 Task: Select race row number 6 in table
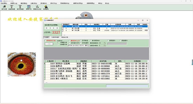[x=105, y=26]
